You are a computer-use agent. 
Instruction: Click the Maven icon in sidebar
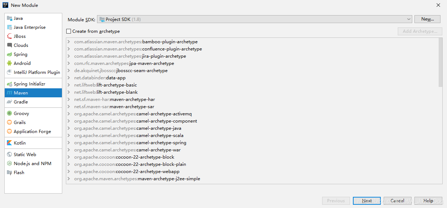[x=9, y=93]
